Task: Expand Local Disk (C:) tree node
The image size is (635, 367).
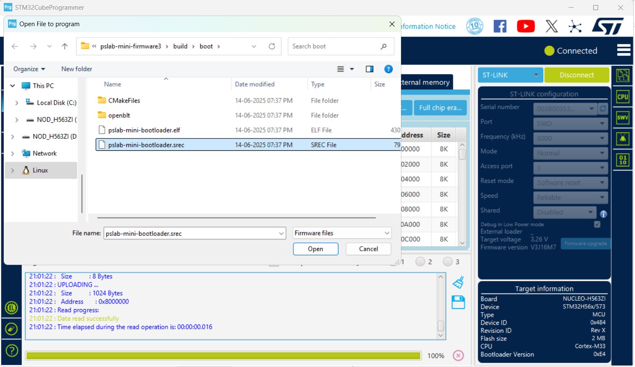Action: tap(16, 103)
